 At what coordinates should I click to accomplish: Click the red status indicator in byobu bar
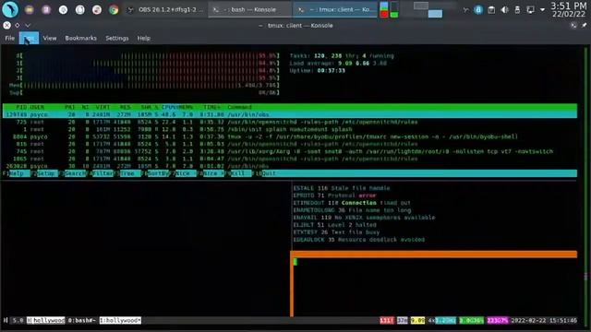pyautogui.click(x=387, y=320)
